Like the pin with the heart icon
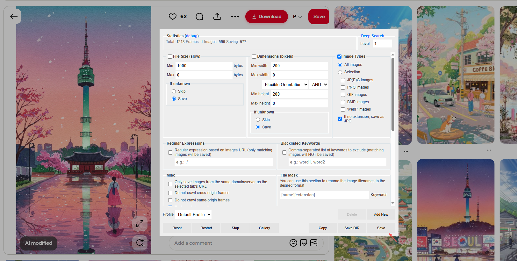Image resolution: width=517 pixels, height=261 pixels. pyautogui.click(x=172, y=17)
